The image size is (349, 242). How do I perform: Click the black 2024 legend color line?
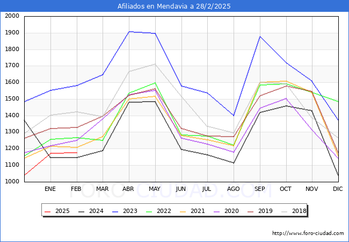click(82, 211)
